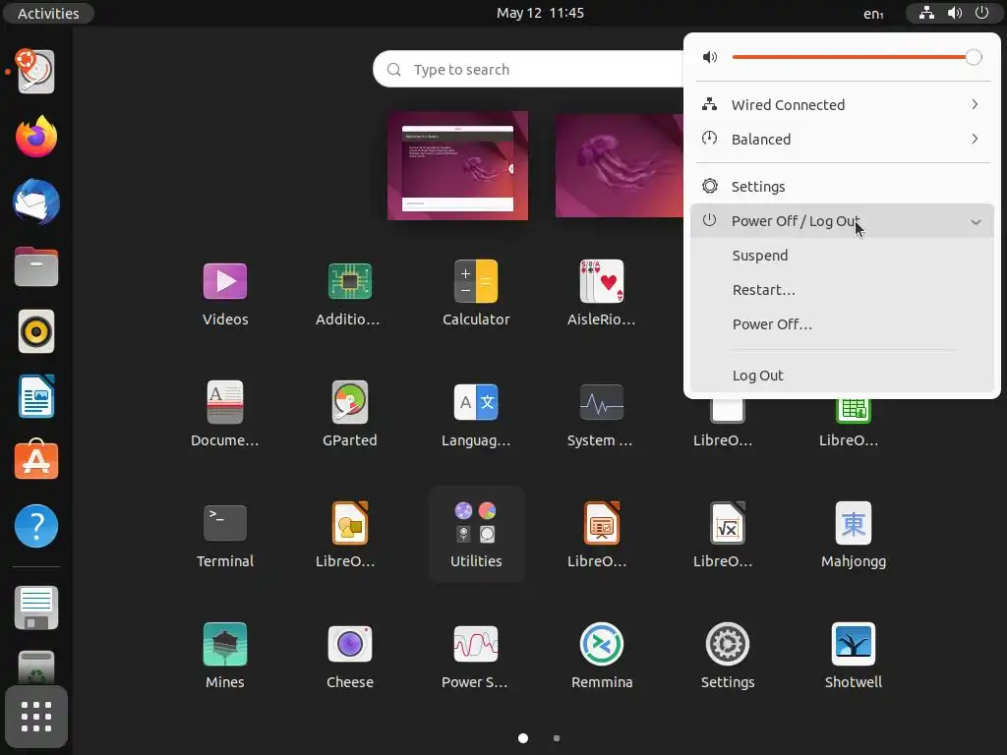Viewport: 1007px width, 755px height.
Task: Open en input source menu
Action: pyautogui.click(x=873, y=14)
